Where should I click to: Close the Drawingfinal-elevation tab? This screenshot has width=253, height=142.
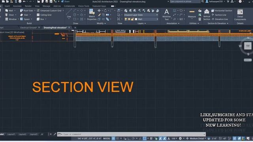pyautogui.click(x=69, y=28)
